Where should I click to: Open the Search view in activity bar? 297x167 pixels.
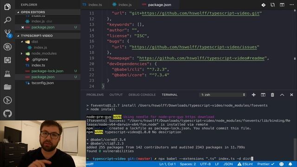point(7,20)
